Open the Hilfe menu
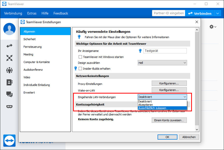 point(45,13)
